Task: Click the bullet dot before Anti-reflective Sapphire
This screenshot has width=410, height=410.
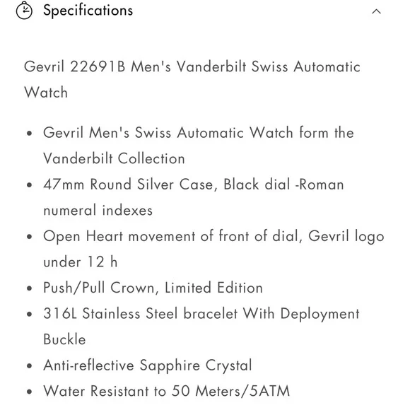Action: pos(29,366)
